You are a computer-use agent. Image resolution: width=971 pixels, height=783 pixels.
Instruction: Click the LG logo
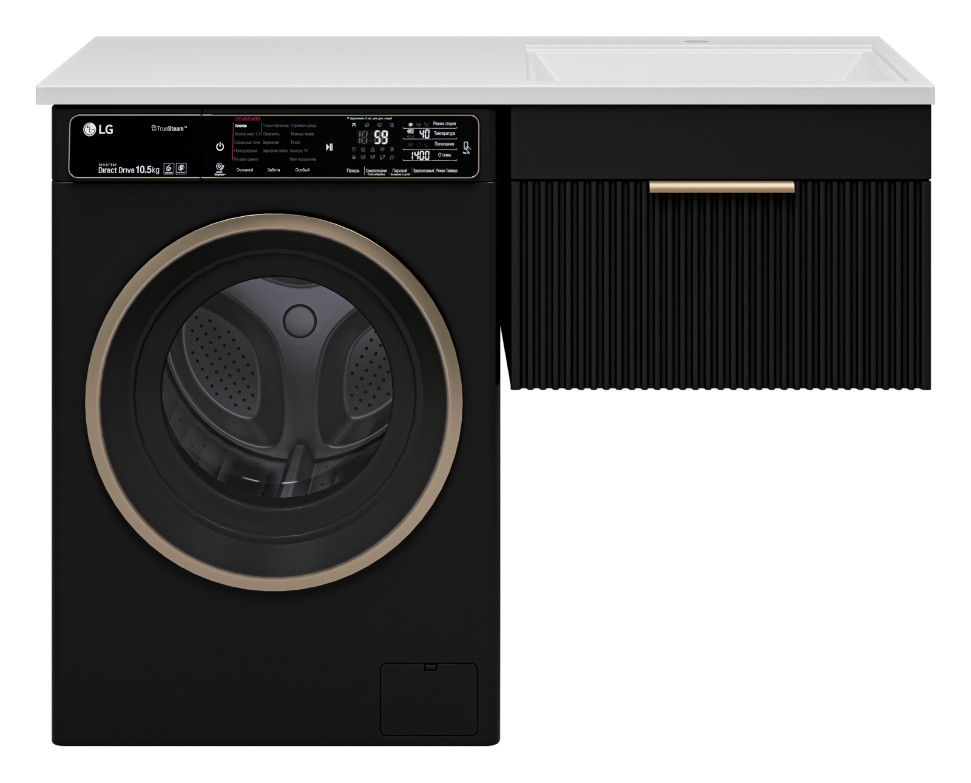pyautogui.click(x=98, y=129)
